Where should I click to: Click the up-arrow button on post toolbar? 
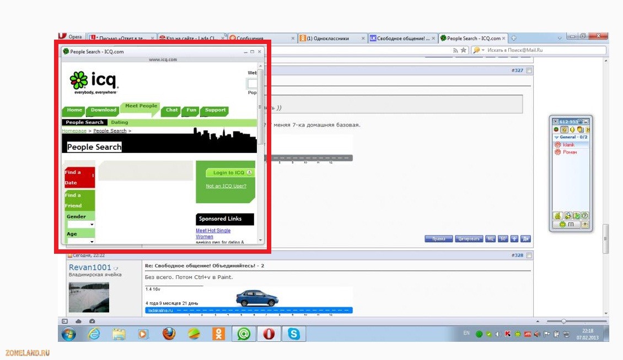pyautogui.click(x=514, y=239)
